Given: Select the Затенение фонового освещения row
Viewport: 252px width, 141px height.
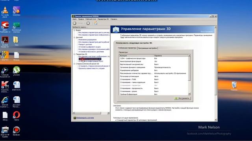Looking at the screenshot, I should tap(154, 67).
